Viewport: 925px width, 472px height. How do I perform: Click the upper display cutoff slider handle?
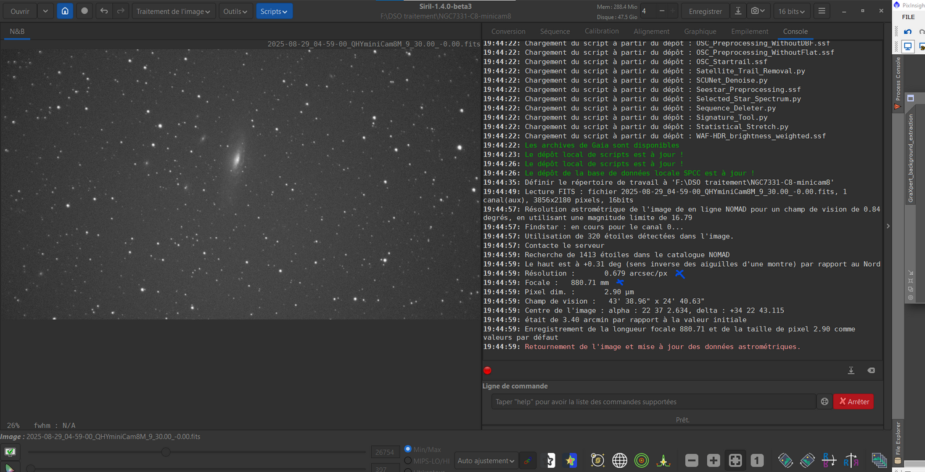pos(165,452)
